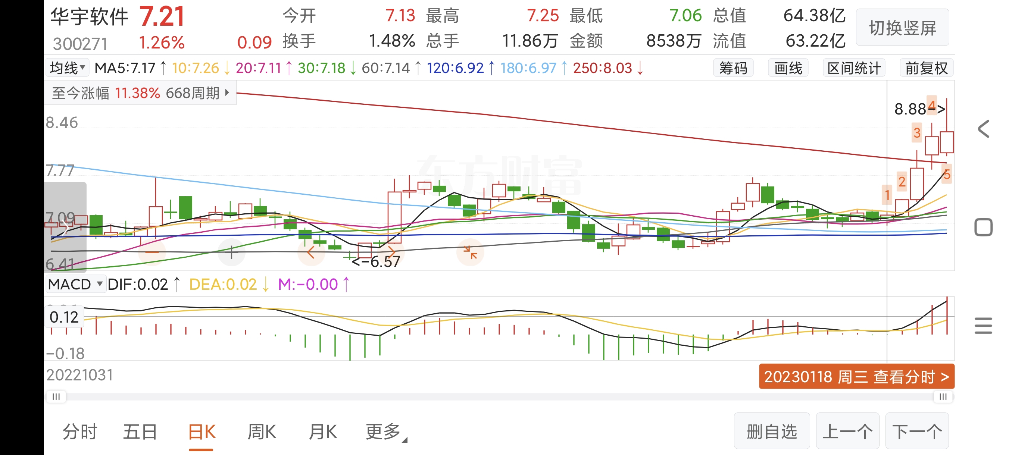Tap the pan-right arrow circle icon
1012x455 pixels.
click(x=391, y=251)
